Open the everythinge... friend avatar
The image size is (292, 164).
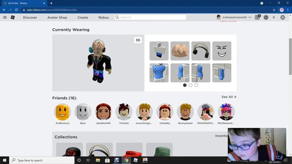tap(144, 112)
